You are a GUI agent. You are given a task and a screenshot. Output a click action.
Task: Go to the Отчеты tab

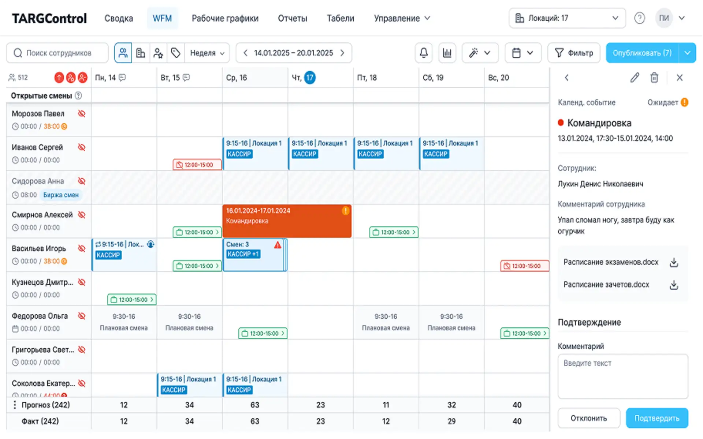[x=292, y=18]
